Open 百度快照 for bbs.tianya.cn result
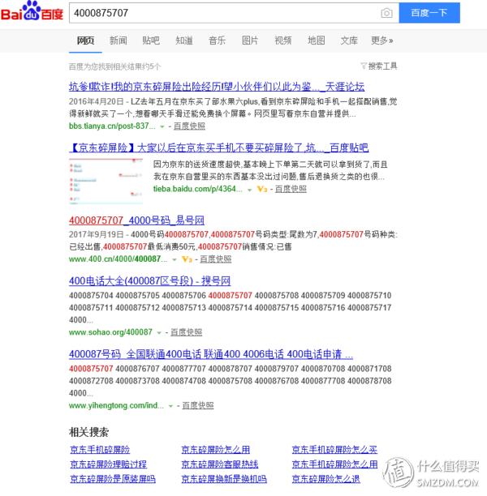The height and width of the screenshot is (496, 487). point(189,126)
